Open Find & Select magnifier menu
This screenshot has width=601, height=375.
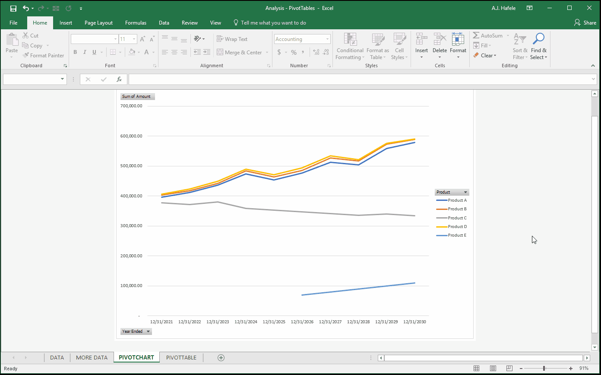(538, 46)
